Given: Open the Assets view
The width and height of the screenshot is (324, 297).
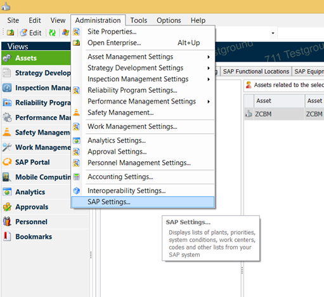Looking at the screenshot, I should (36, 58).
